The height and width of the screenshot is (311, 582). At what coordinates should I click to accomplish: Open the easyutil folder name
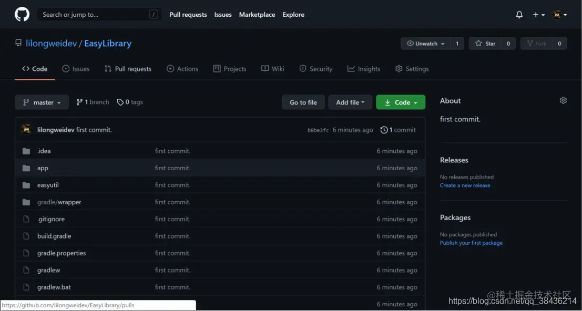48,185
